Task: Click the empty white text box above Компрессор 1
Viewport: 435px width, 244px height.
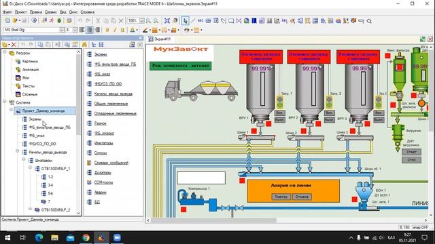Action: tap(201, 178)
